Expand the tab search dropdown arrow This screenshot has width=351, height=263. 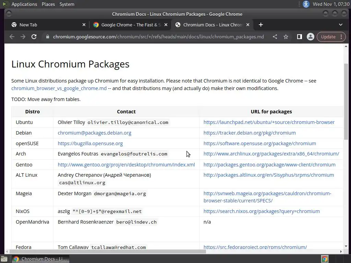(x=341, y=25)
